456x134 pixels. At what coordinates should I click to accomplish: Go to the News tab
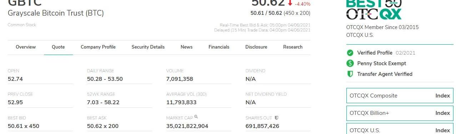click(x=186, y=47)
